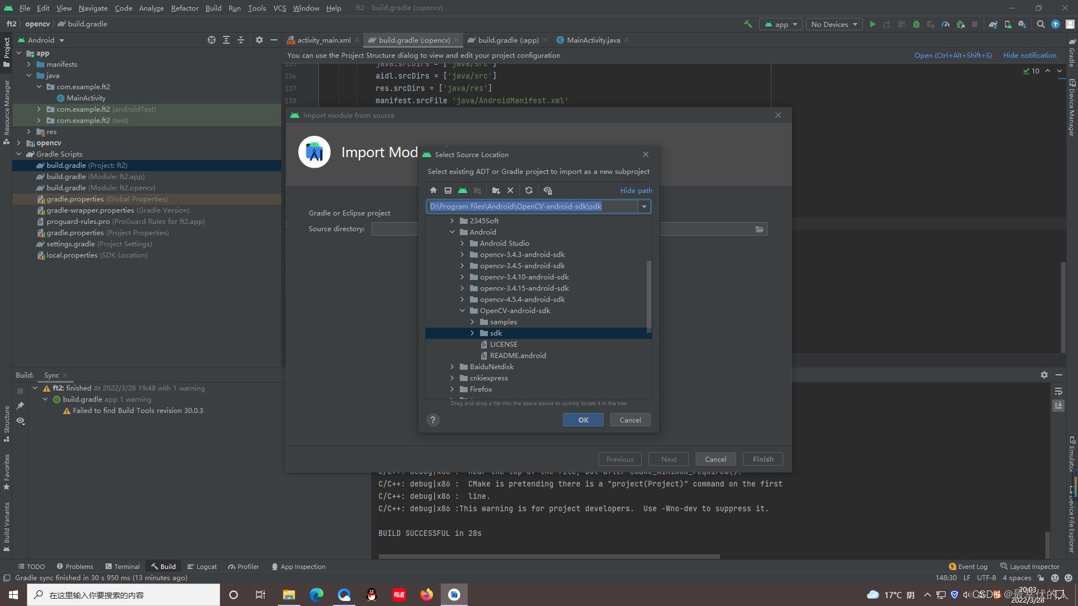
Task: Click the Hide path link
Action: coord(636,191)
